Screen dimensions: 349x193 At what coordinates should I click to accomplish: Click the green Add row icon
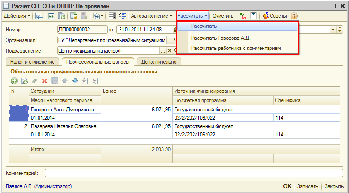click(14, 81)
